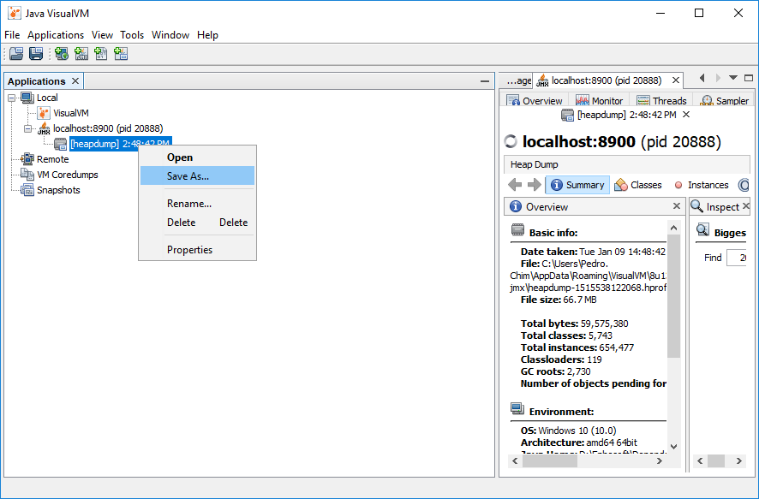Open the Applications menu

click(x=56, y=35)
